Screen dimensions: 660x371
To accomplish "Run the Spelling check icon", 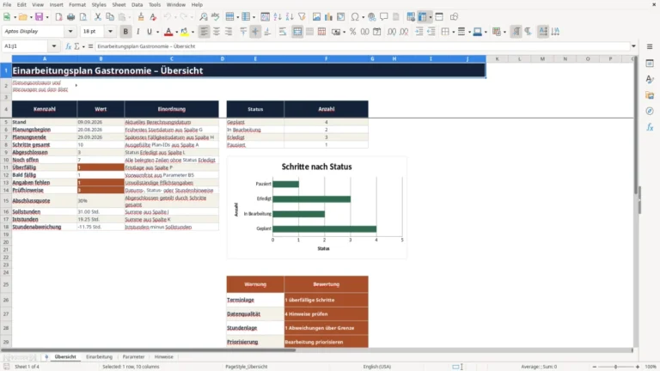I will coord(216,17).
